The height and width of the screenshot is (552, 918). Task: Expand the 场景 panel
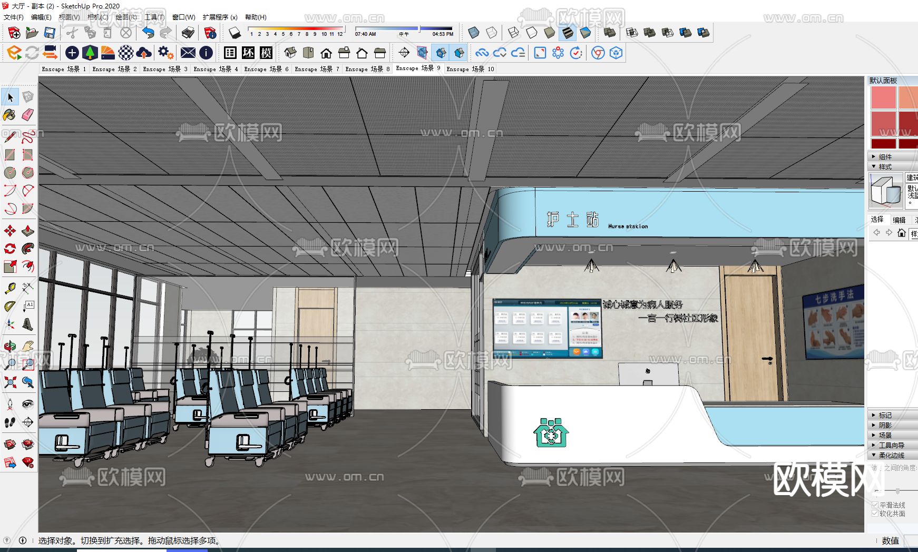point(893,435)
